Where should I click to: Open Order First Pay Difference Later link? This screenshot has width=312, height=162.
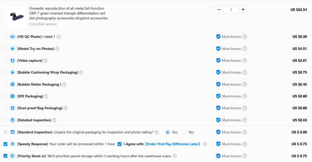click(172, 144)
